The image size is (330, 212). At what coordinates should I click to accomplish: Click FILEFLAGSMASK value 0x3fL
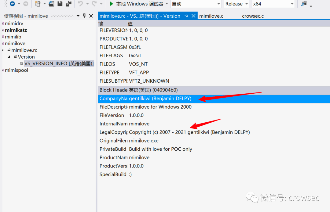coord(135,47)
